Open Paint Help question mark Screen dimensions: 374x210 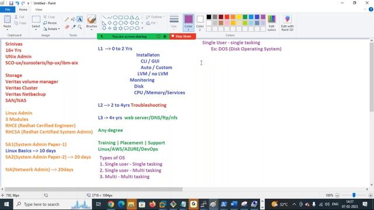[x=370, y=9]
